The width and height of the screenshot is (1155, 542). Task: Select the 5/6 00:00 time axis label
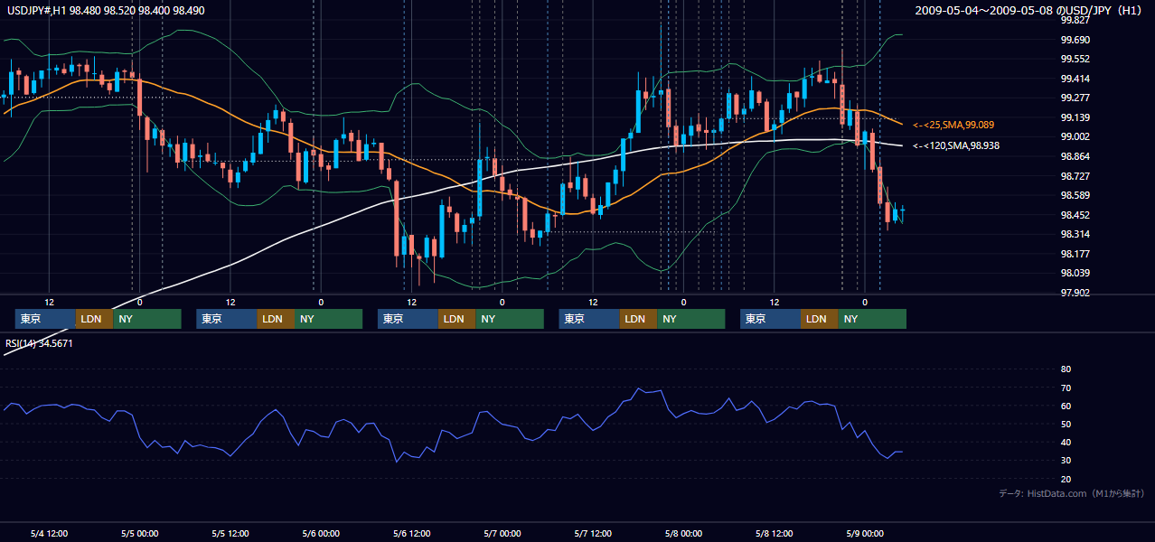tap(321, 533)
